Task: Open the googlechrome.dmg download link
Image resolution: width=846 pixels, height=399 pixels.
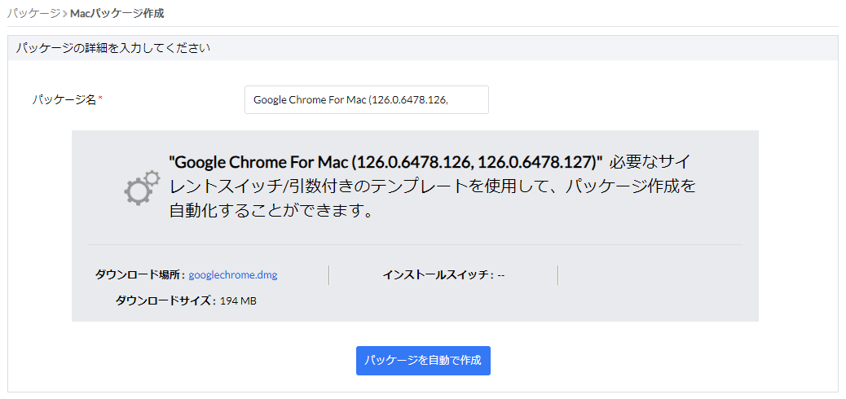Action: click(233, 275)
